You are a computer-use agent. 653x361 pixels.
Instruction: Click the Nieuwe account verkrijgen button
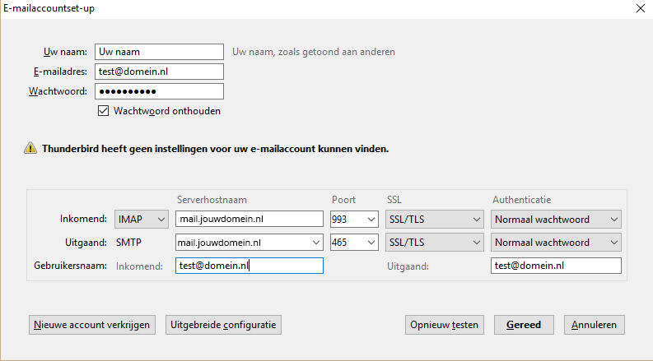pos(91,325)
